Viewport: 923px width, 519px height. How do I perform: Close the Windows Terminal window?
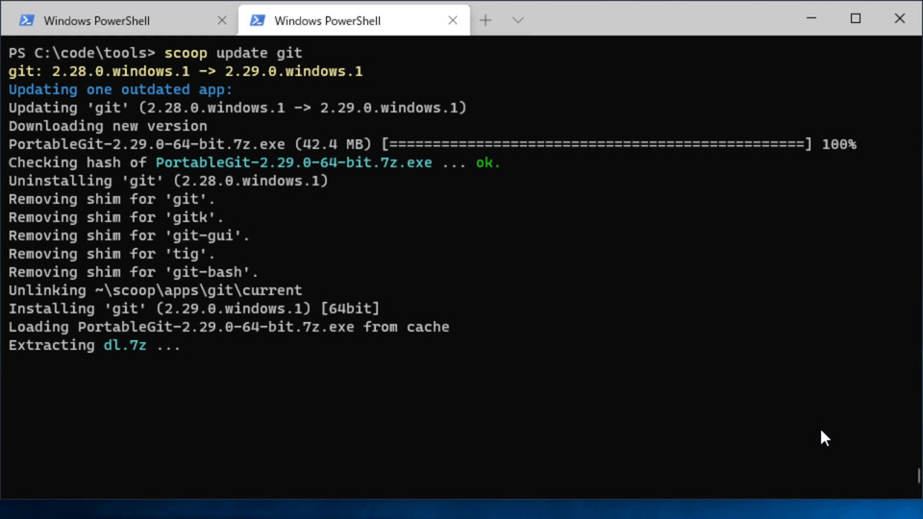(x=900, y=18)
